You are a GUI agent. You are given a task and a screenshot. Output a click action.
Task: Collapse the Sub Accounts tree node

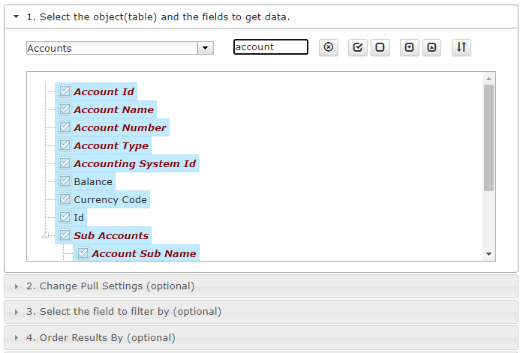45,235
